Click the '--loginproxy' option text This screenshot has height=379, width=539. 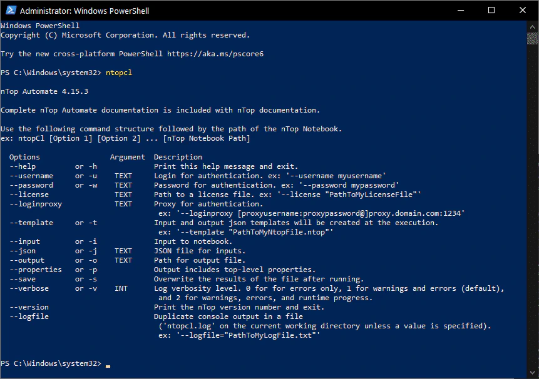tap(36, 204)
